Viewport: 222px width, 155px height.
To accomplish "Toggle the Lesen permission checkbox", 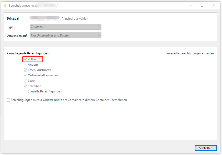I will pyautogui.click(x=25, y=81).
